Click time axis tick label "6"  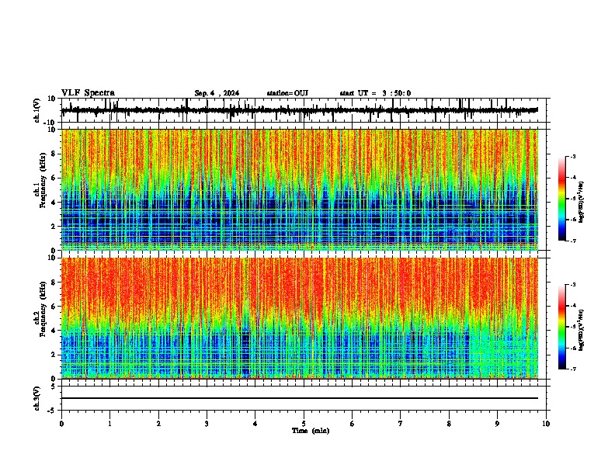pyautogui.click(x=353, y=424)
